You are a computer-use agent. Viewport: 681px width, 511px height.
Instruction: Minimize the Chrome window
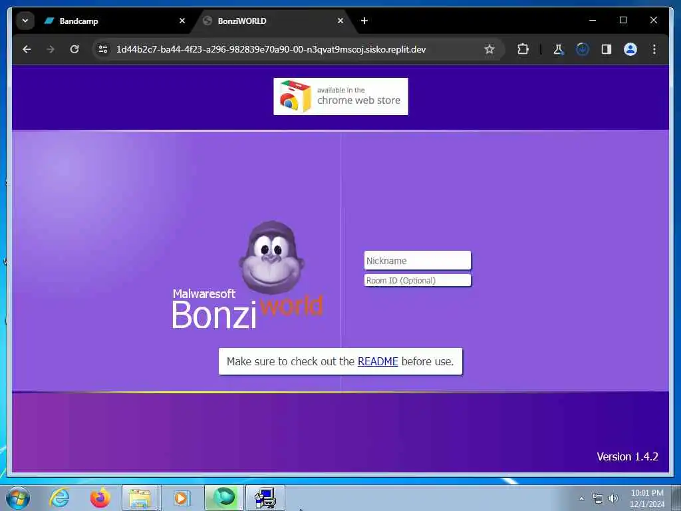pyautogui.click(x=593, y=21)
